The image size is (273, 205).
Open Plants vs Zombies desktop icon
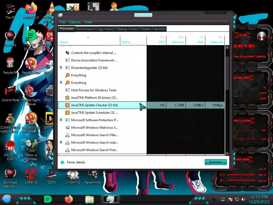(x=31, y=150)
